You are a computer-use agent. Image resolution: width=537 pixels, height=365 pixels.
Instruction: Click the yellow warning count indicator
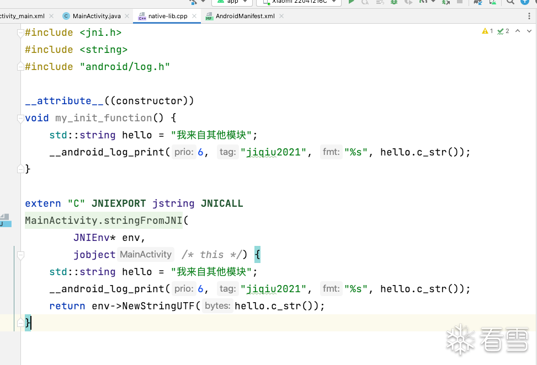point(487,31)
